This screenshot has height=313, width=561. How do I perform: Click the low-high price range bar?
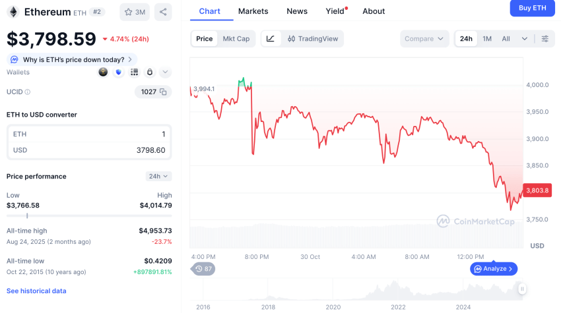(x=89, y=216)
